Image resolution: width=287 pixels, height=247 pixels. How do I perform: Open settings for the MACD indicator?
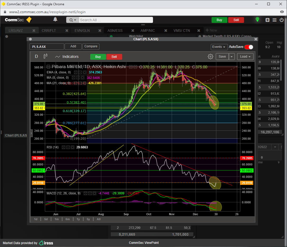[x=90, y=193]
